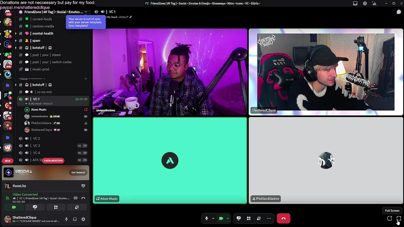
Task: Disconnect using the red hang-up button
Action: [283, 218]
